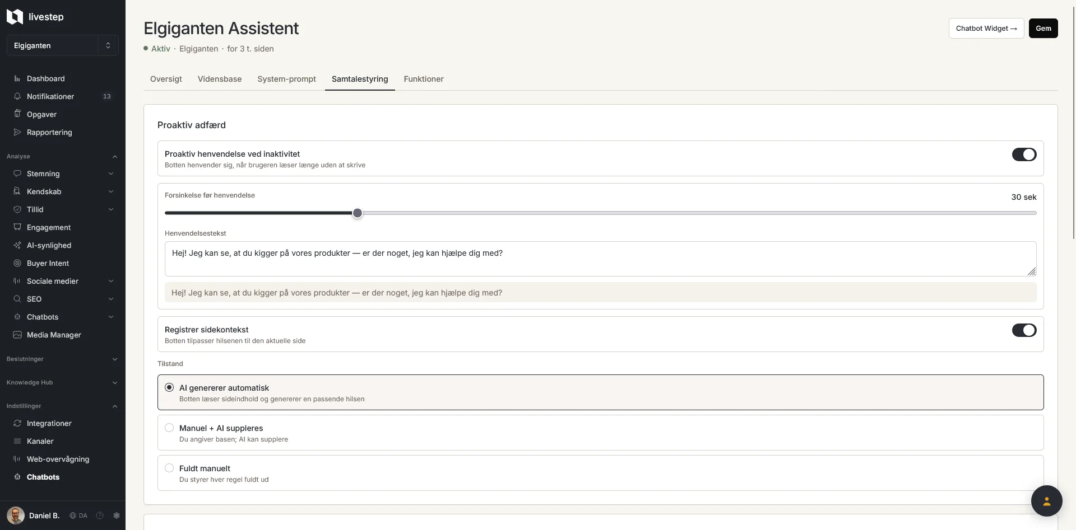Open the Funktioner tab
Image resolution: width=1076 pixels, height=530 pixels.
424,79
